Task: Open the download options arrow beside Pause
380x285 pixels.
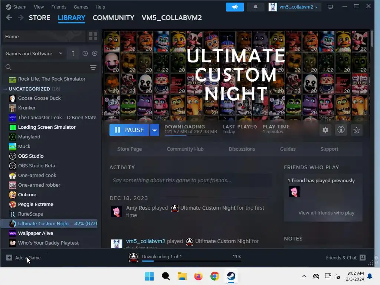Action: tap(154, 130)
